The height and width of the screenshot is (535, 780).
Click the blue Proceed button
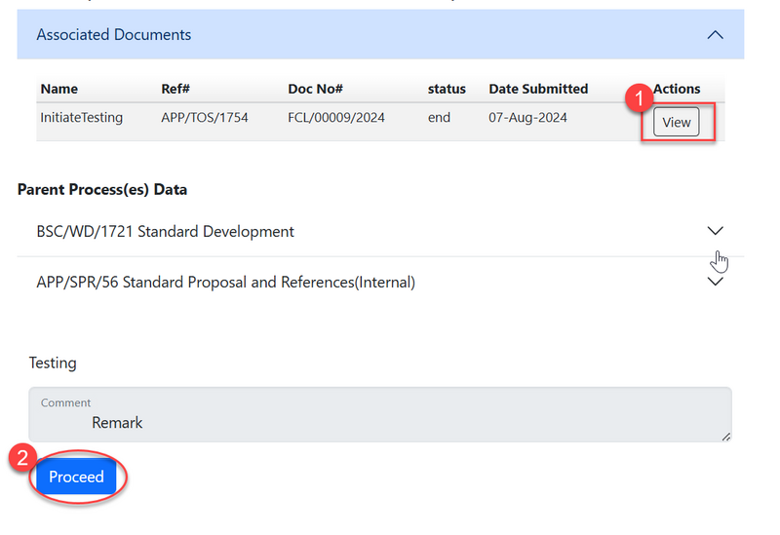coord(76,477)
